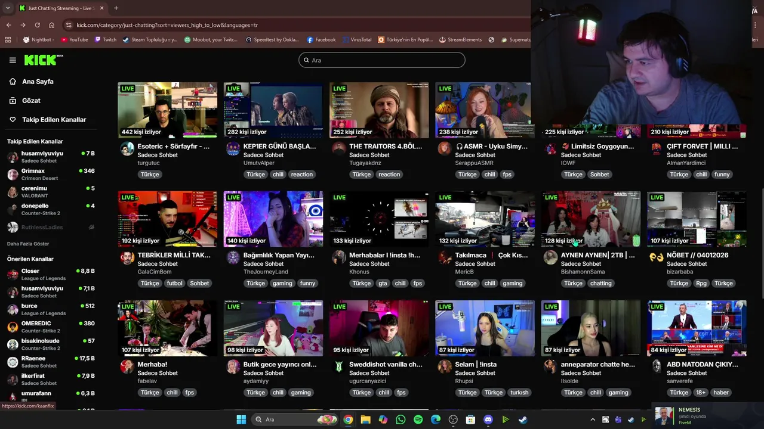764x429 pixels.
Task: Open YouTube bookmark
Action: pyautogui.click(x=74, y=40)
